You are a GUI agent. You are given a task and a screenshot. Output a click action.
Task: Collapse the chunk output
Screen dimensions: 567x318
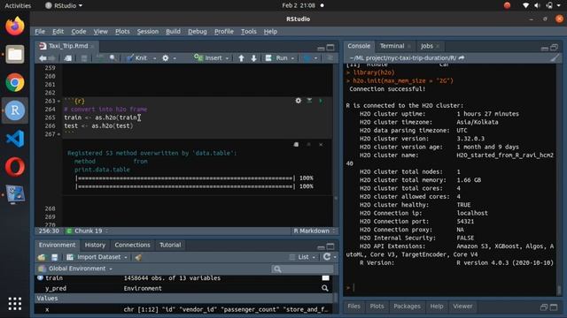click(308, 145)
